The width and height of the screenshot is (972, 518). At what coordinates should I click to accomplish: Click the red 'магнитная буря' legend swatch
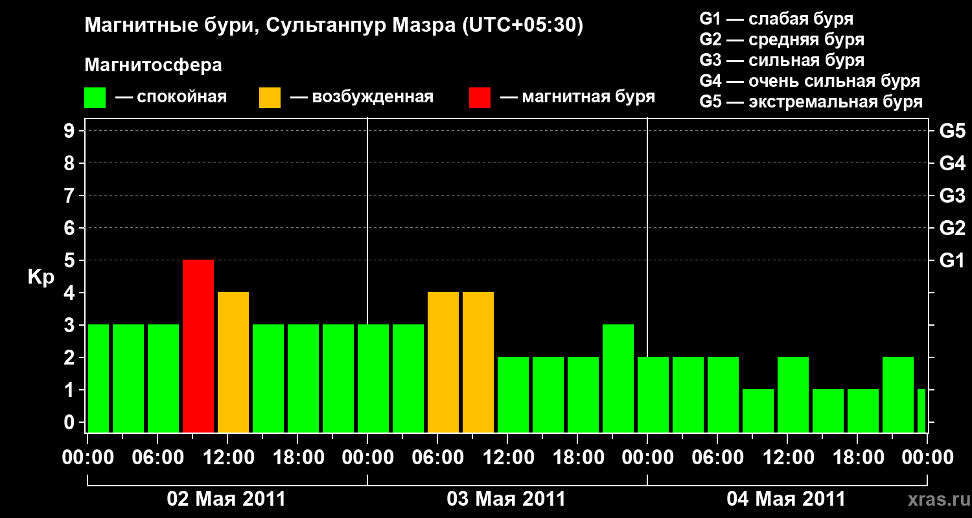click(480, 98)
